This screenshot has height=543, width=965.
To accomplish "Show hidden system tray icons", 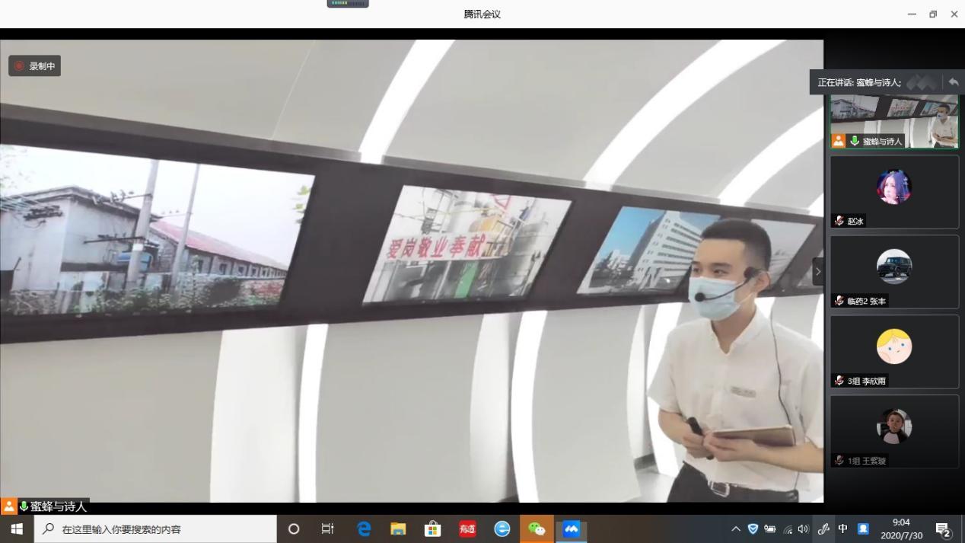I will [735, 529].
